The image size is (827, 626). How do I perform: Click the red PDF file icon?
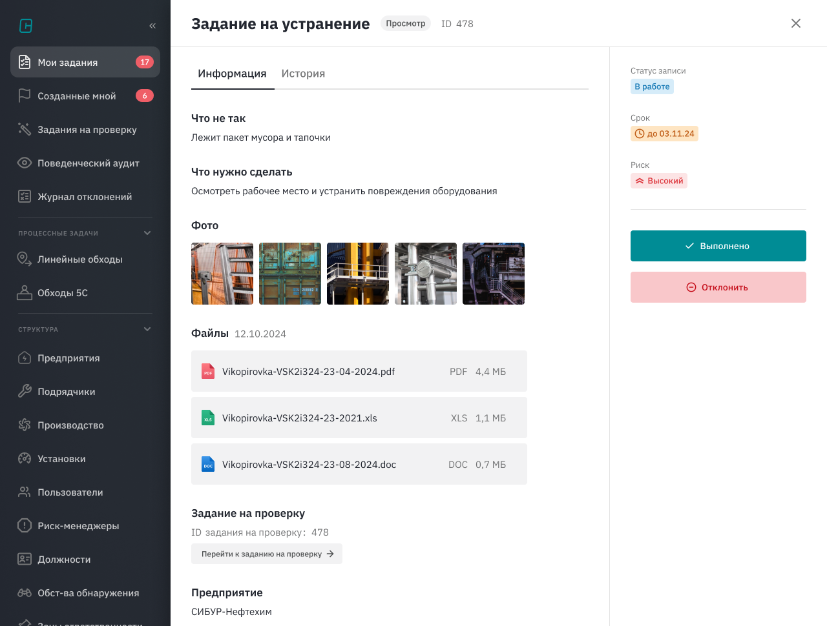(x=208, y=371)
